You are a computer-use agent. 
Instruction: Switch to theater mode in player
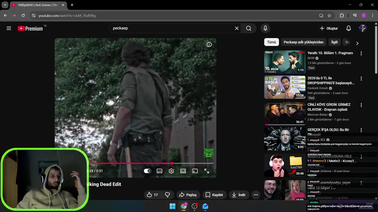[183, 171]
